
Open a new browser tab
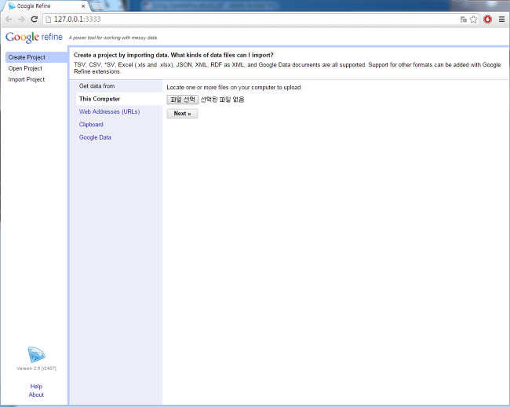pyautogui.click(x=97, y=6)
